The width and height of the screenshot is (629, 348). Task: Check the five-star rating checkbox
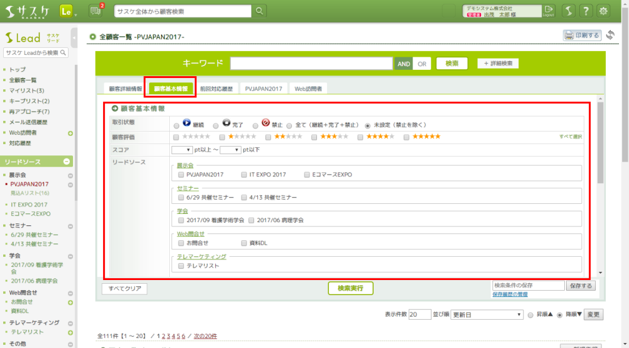click(406, 137)
